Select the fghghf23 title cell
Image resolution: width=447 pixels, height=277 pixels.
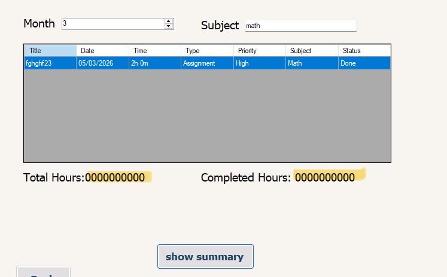click(50, 63)
